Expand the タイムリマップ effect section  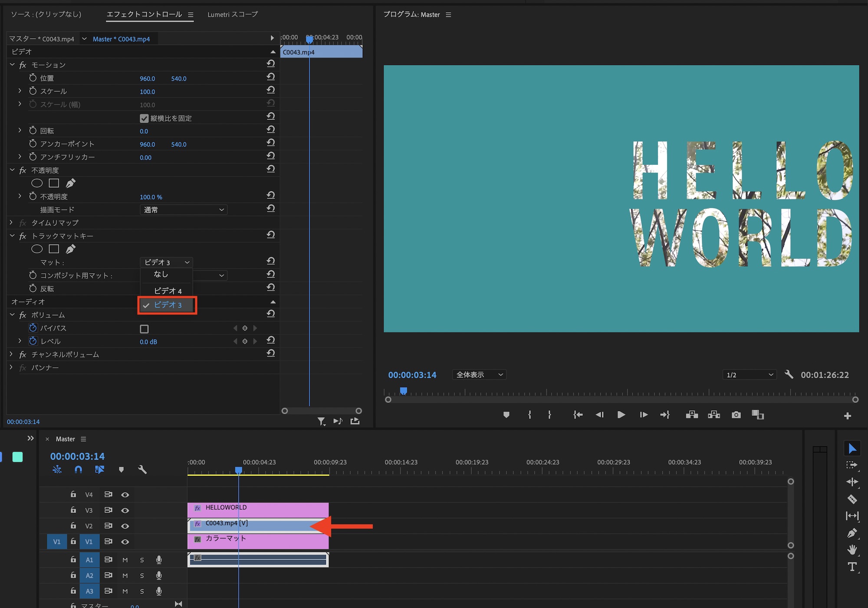11,223
